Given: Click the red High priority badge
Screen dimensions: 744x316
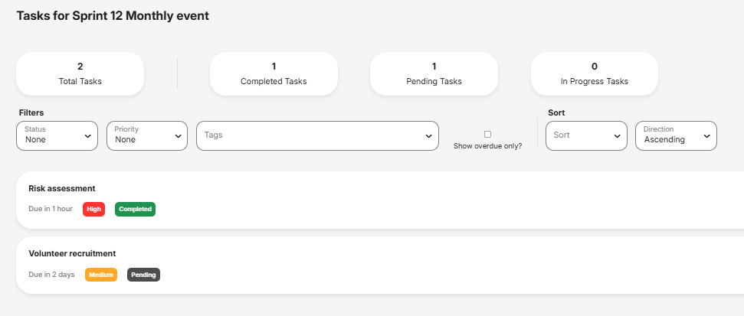Looking at the screenshot, I should coord(93,209).
